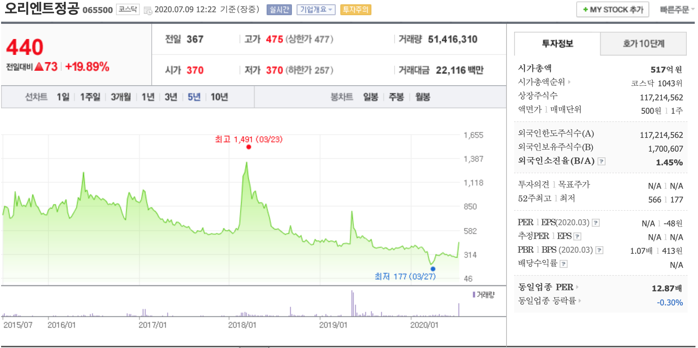Expand 시가총액순위 link arrow
This screenshot has width=698, height=348.
click(x=569, y=82)
